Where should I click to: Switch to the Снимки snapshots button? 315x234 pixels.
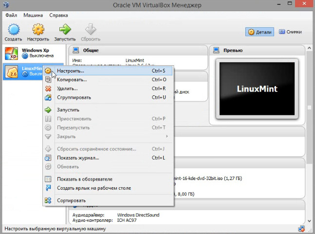pos(291,32)
